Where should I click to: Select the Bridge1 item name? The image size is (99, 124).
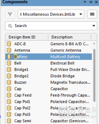pyautogui.click(x=21, y=70)
